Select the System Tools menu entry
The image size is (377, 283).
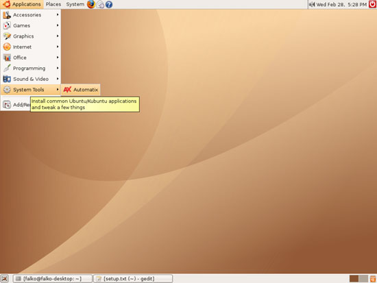tap(31, 90)
